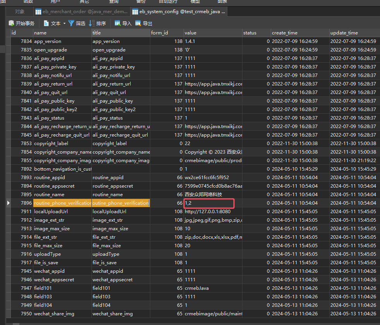Select the name cell ali_pay_appid
The height and width of the screenshot is (325, 380).
(62, 58)
